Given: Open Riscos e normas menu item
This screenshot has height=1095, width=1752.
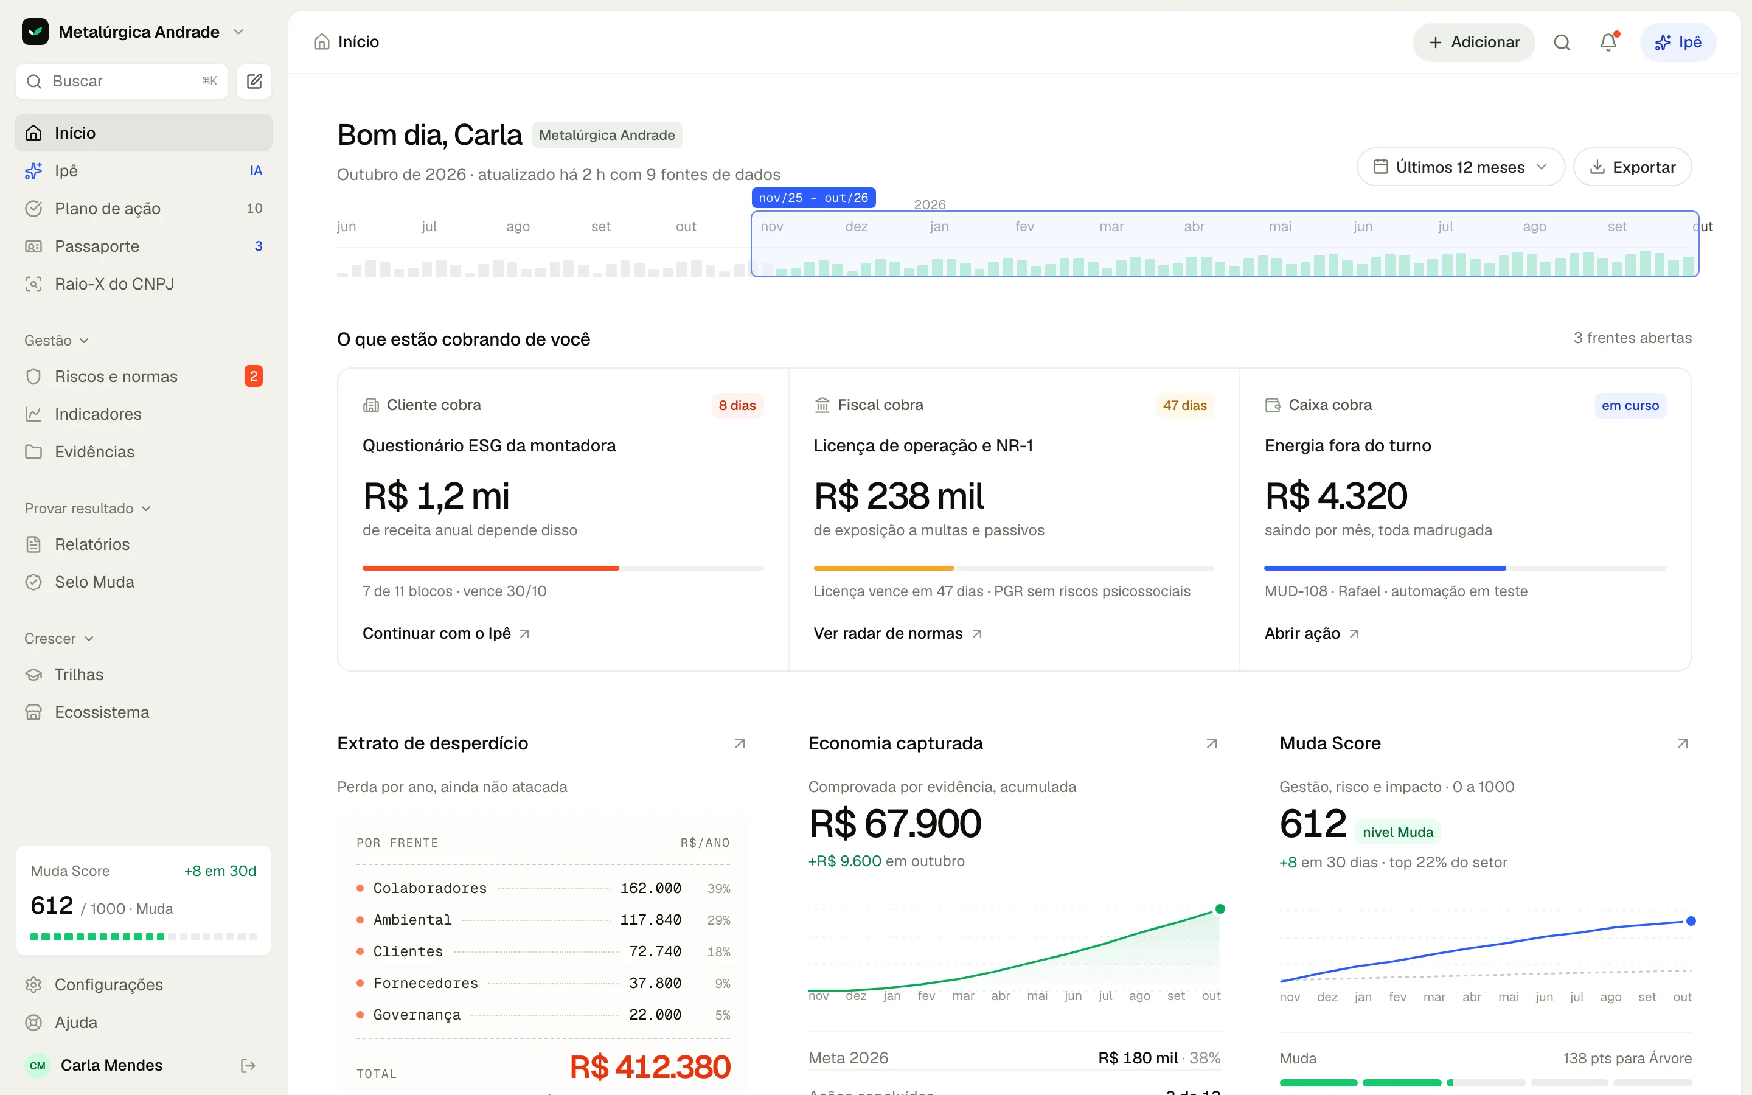Looking at the screenshot, I should 144,377.
